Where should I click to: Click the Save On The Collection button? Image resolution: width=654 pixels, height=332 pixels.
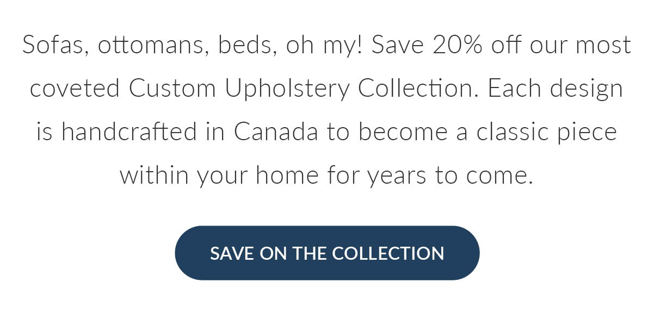(327, 253)
